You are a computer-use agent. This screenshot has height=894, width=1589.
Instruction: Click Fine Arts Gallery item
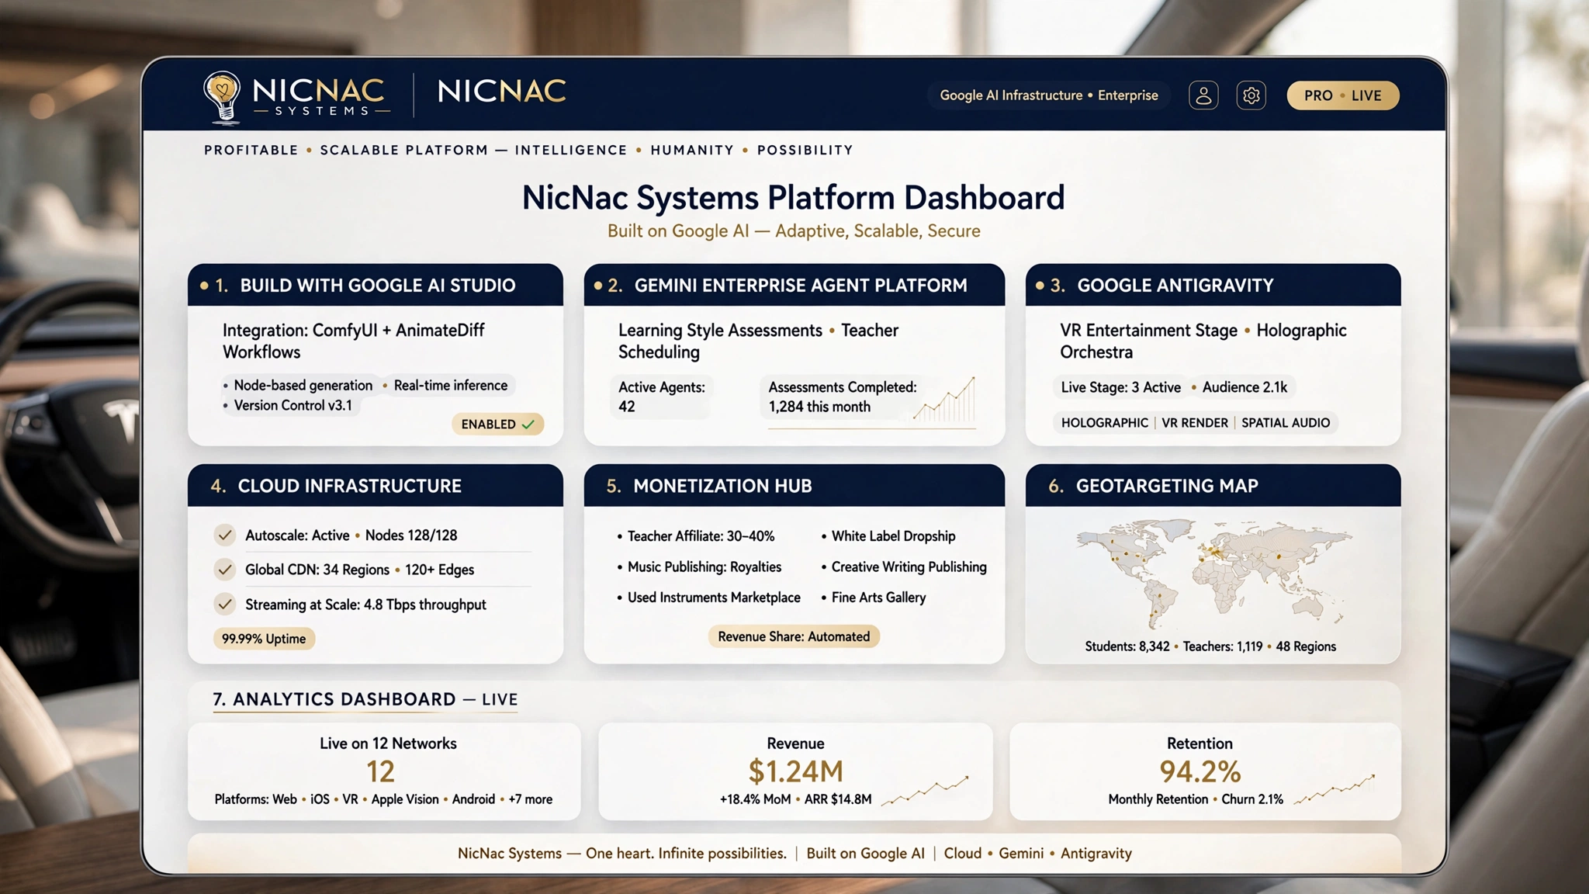[x=878, y=598]
